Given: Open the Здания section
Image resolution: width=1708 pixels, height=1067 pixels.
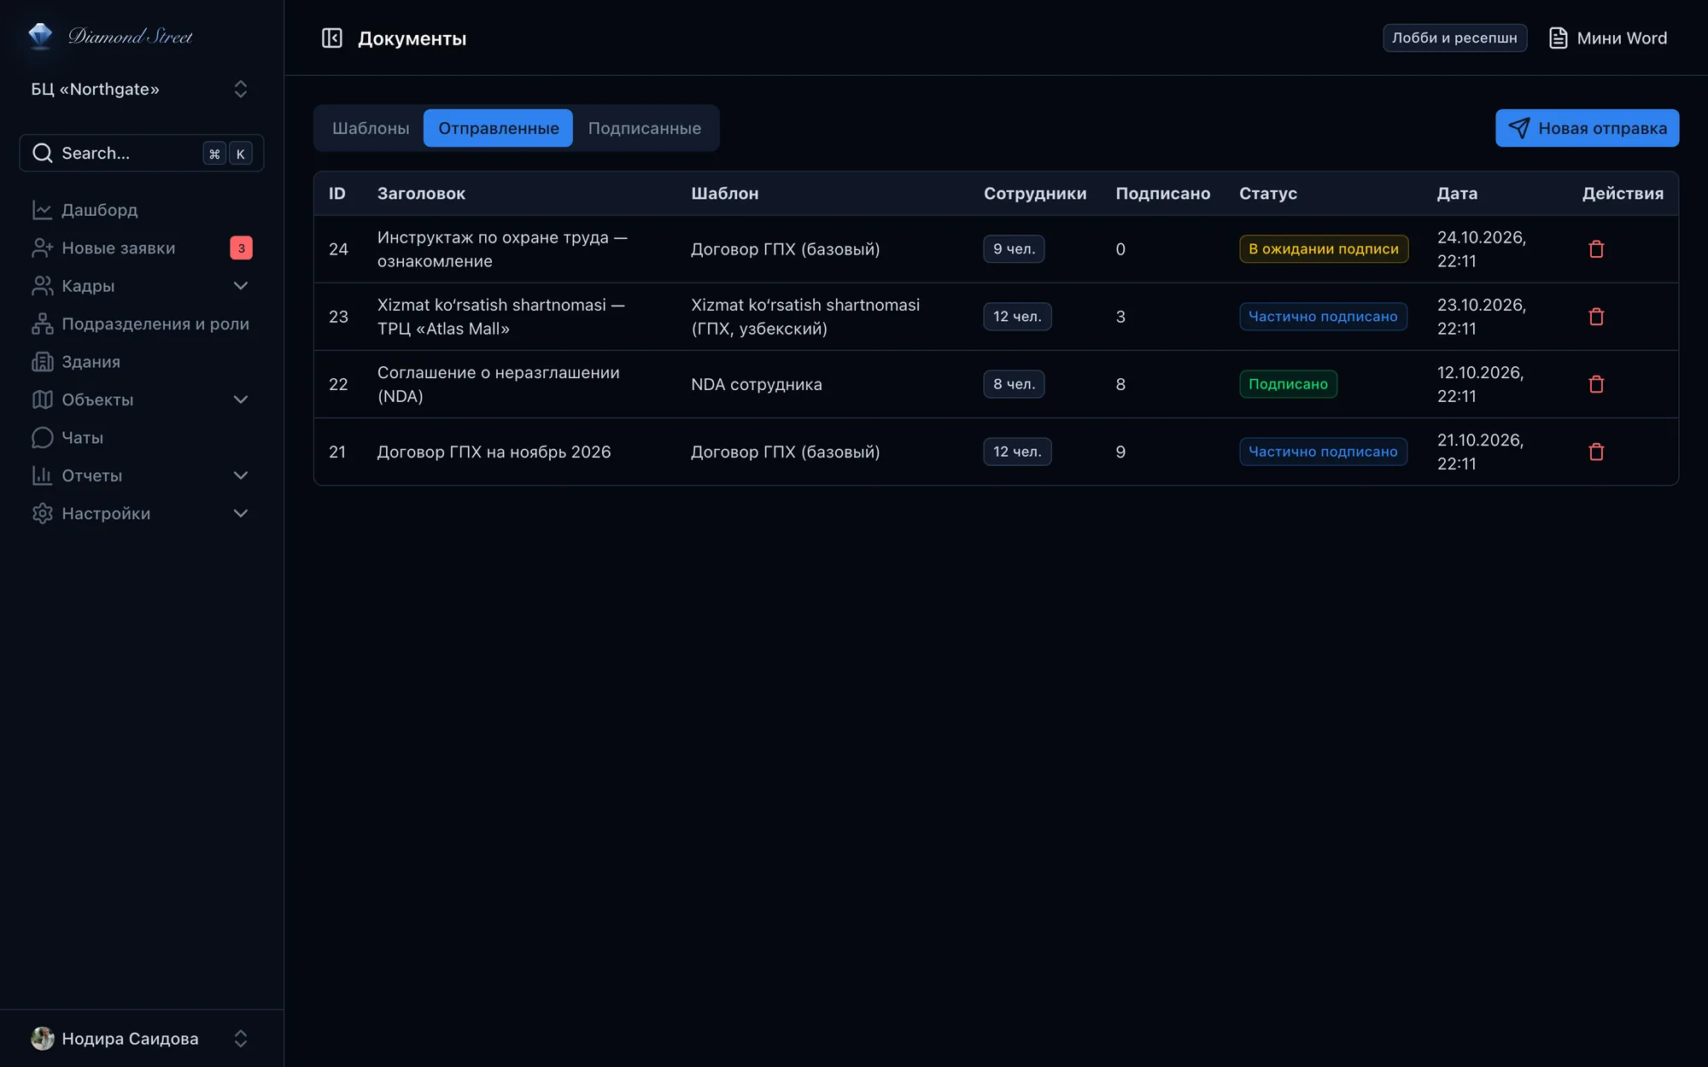Looking at the screenshot, I should coord(142,361).
